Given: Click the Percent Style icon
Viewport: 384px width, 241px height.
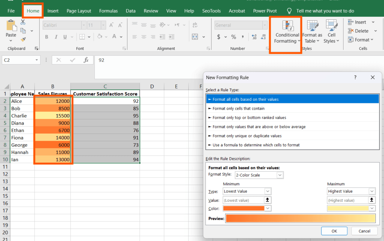Looking at the screenshot, I should 233,37.
